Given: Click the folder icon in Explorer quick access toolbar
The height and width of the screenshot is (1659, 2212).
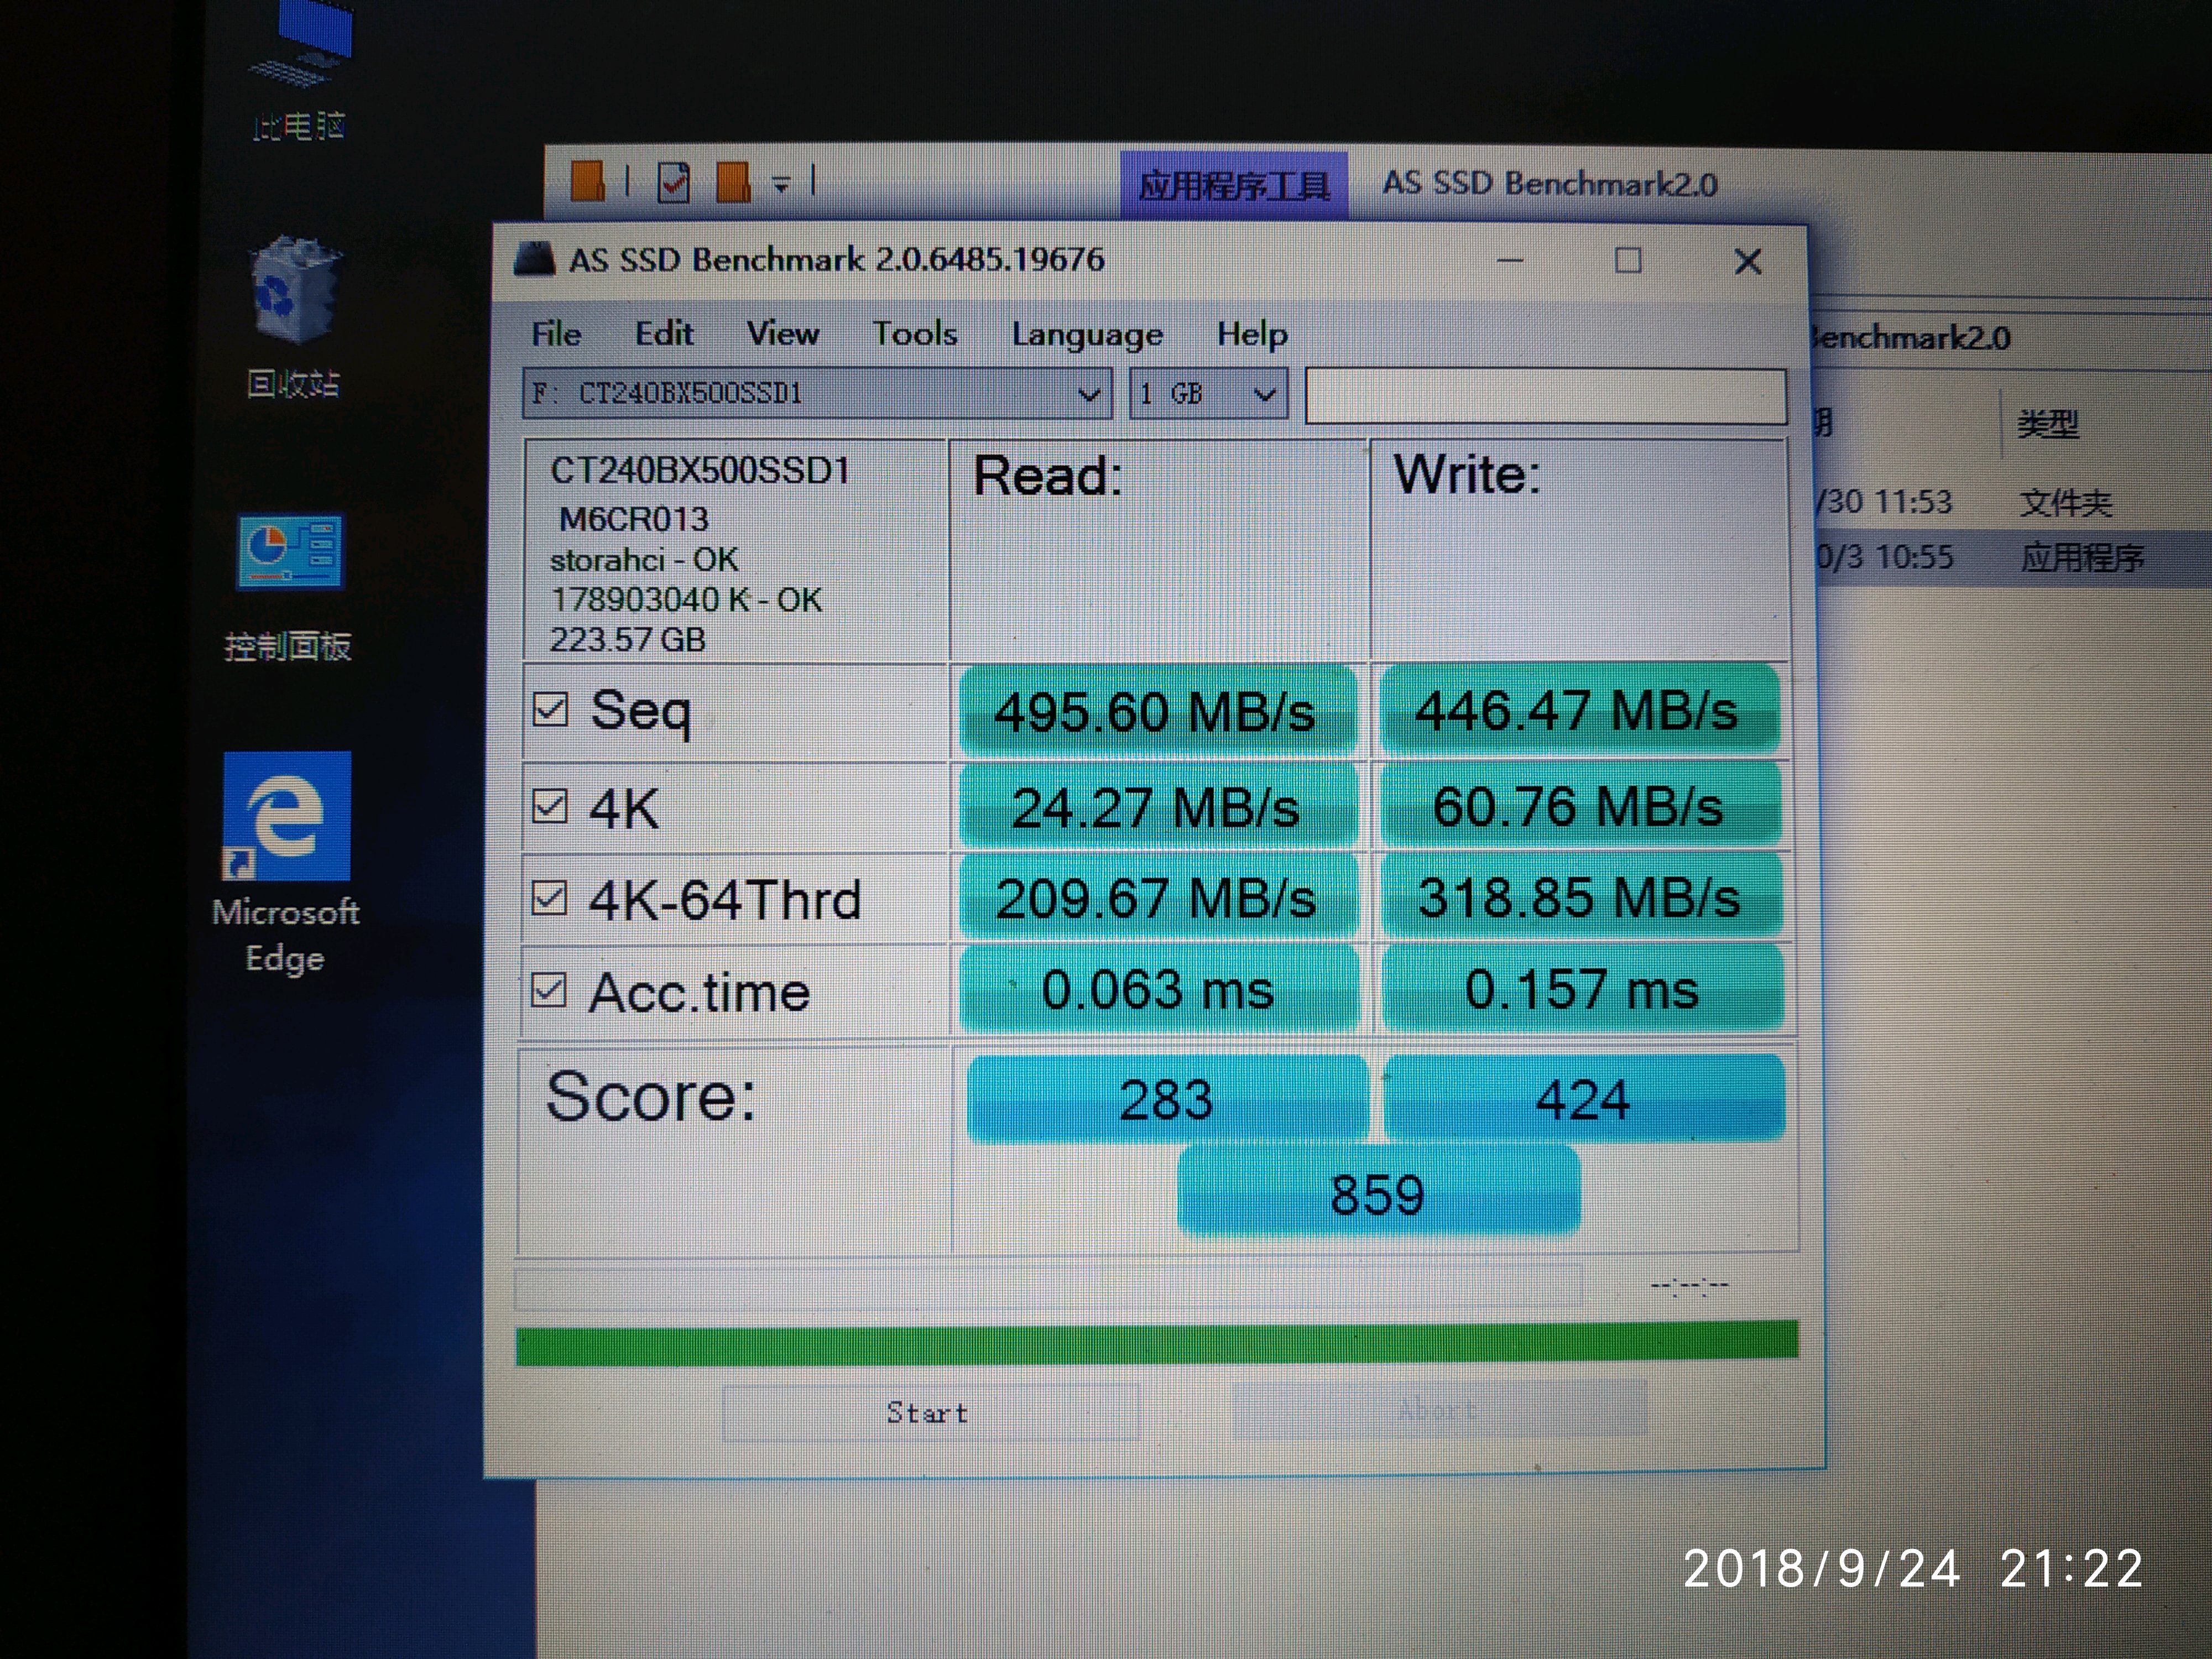Looking at the screenshot, I should (x=588, y=181).
